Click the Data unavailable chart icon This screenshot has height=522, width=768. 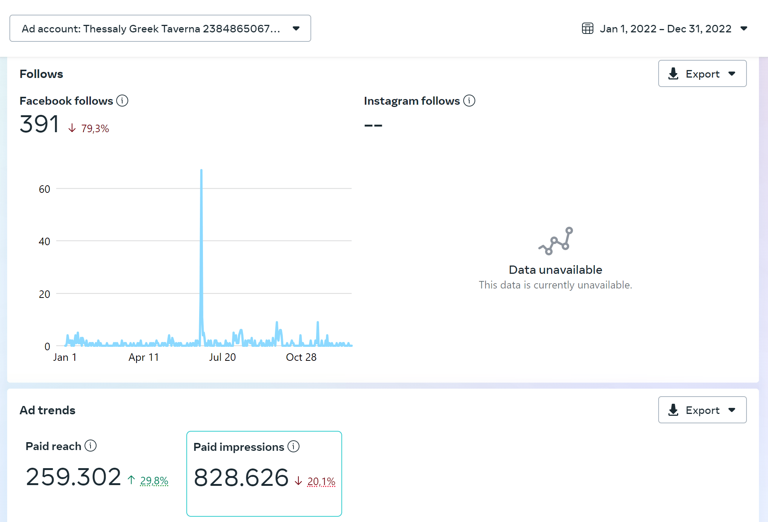(x=556, y=241)
